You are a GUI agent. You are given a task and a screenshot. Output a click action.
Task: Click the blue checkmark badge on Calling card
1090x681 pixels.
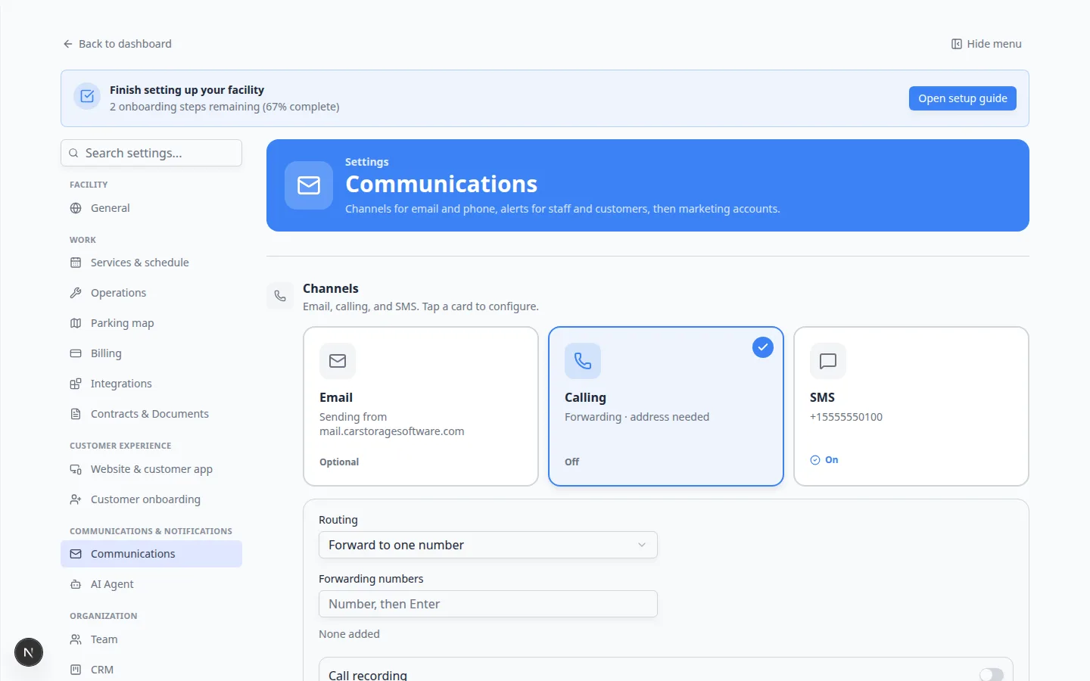tap(763, 347)
